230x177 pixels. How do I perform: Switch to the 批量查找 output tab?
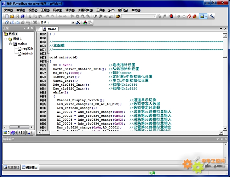(12, 167)
